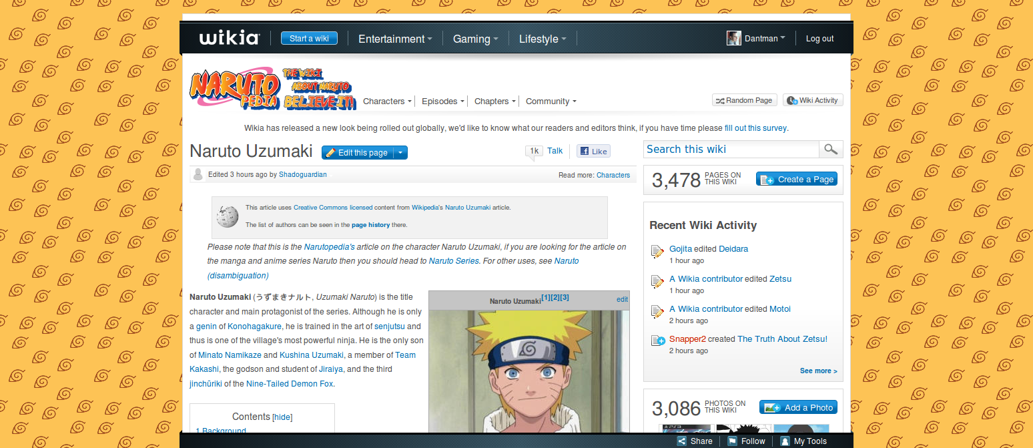Click the Share icon in the bottom toolbar

(x=681, y=441)
